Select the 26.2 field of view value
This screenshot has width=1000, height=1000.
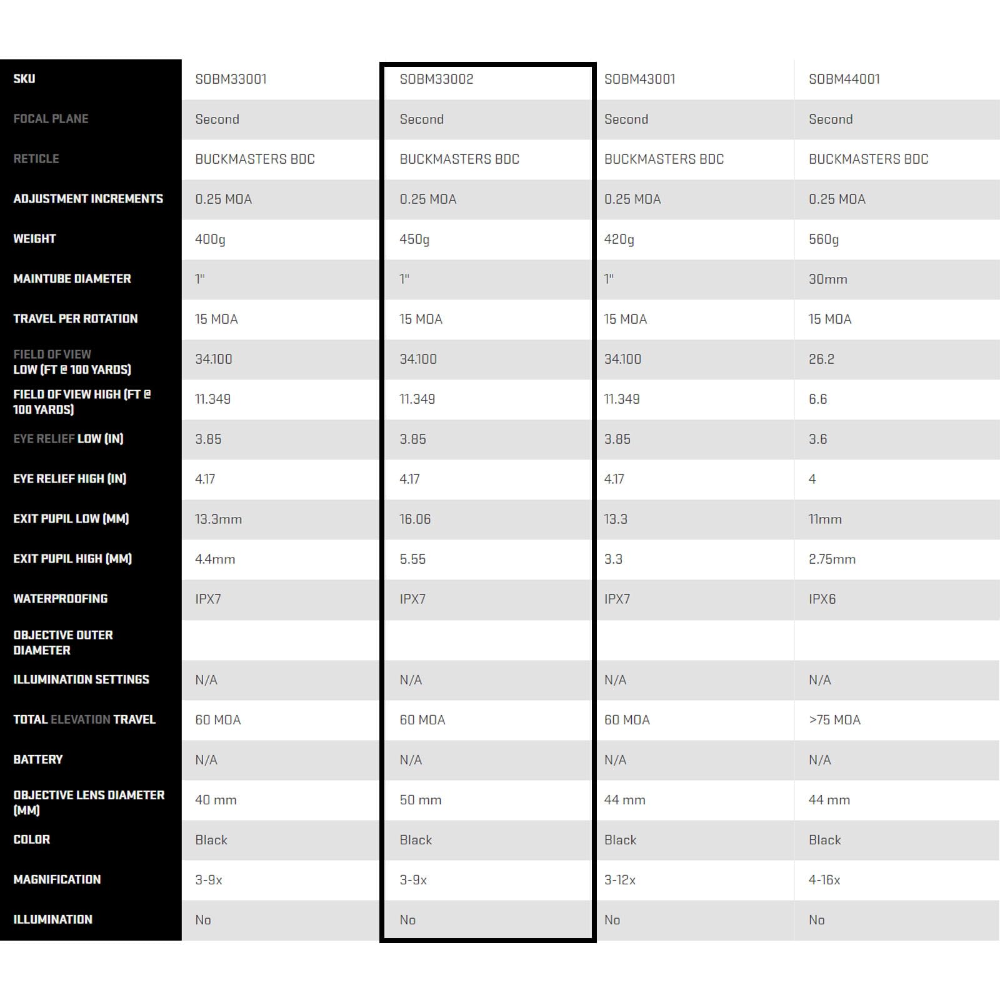point(821,359)
